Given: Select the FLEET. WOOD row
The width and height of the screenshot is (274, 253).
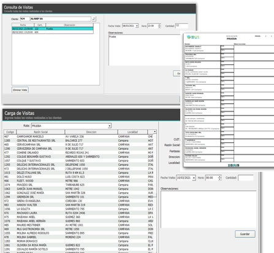Looking at the screenshot, I should pyautogui.click(x=78, y=181).
